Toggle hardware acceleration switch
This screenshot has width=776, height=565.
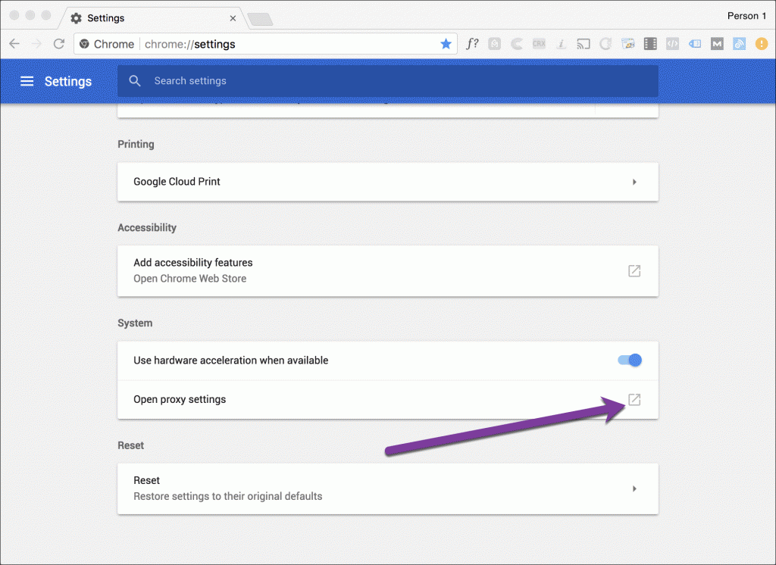click(630, 361)
